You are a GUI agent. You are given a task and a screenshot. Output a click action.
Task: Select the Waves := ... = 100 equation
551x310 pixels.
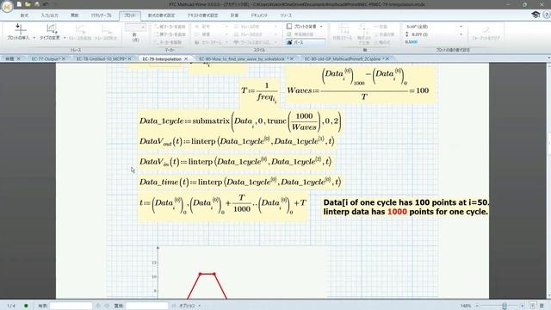pyautogui.click(x=361, y=84)
